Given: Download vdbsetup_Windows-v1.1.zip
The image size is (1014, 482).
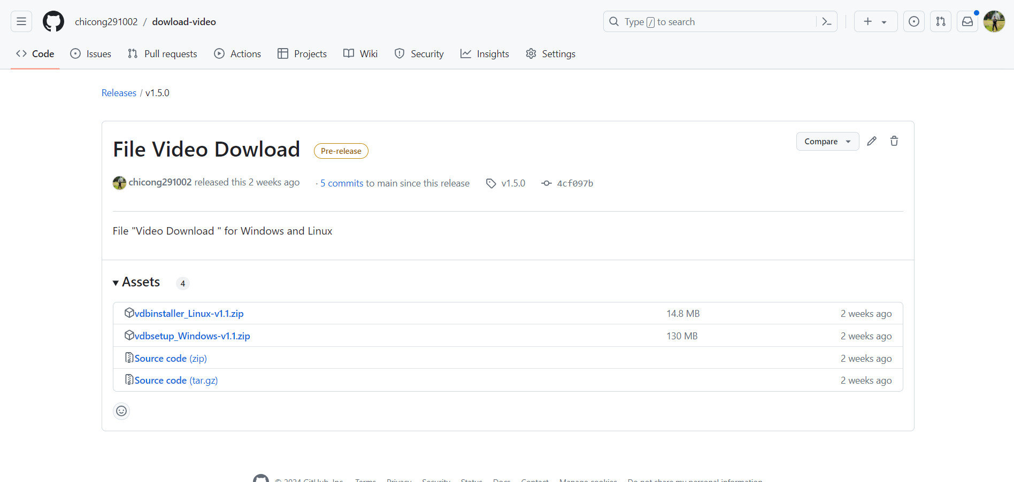Looking at the screenshot, I should coord(192,336).
